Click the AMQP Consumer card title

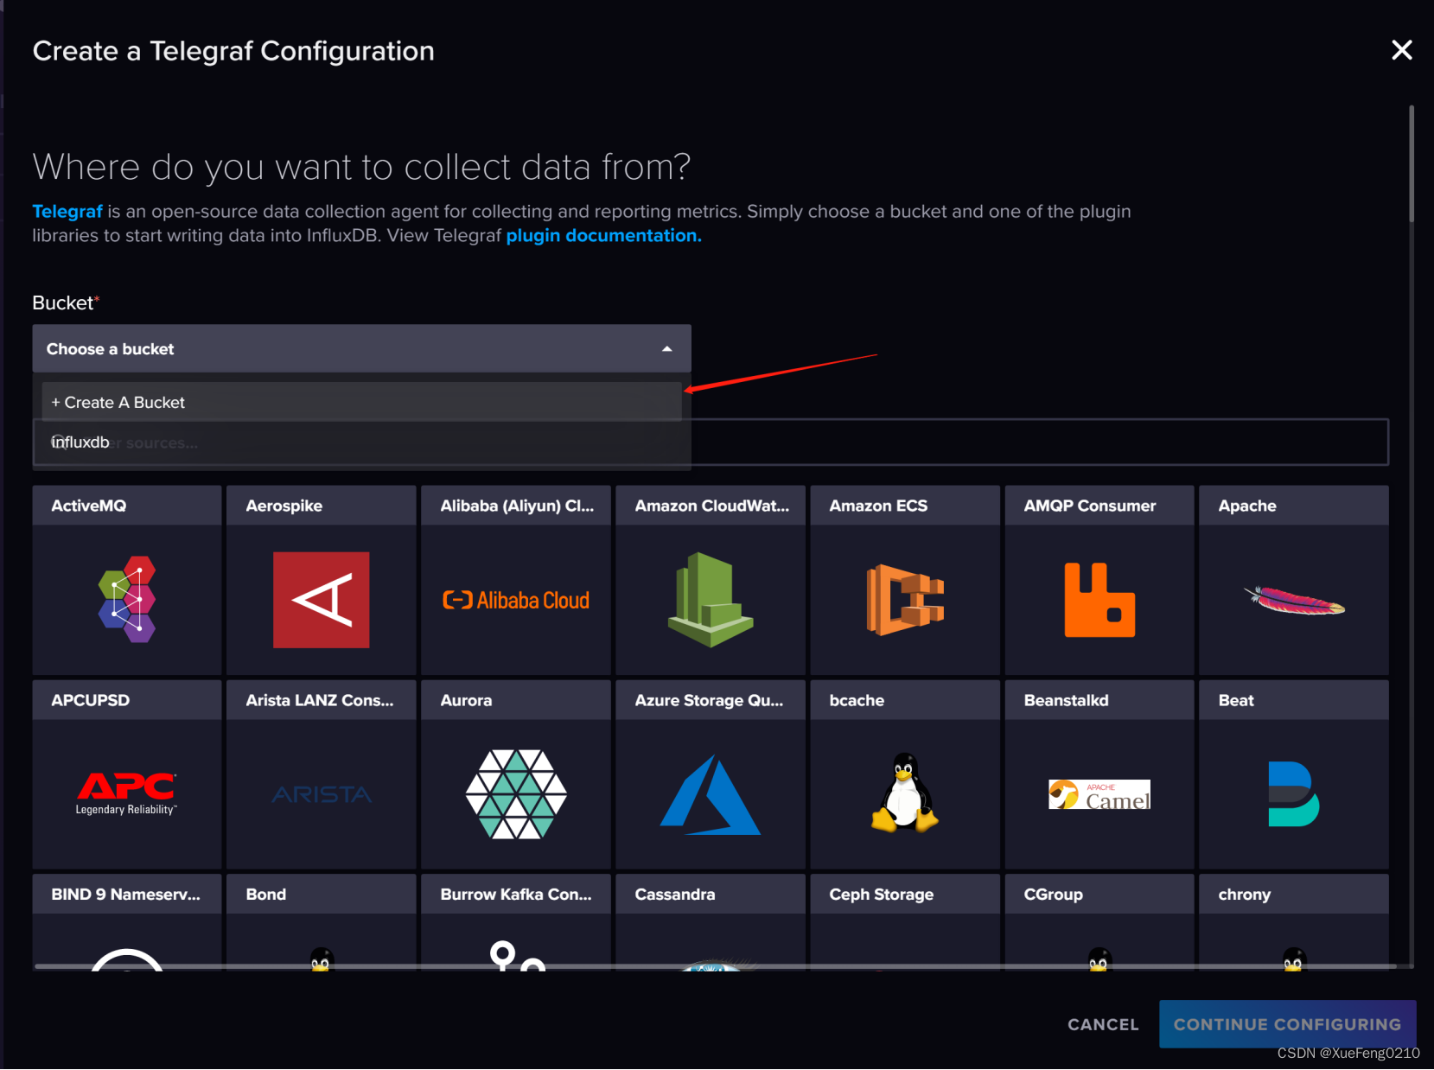point(1089,506)
